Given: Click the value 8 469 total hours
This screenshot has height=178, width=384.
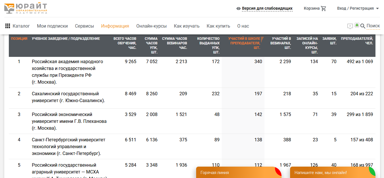Looking at the screenshot, I should [131, 94].
